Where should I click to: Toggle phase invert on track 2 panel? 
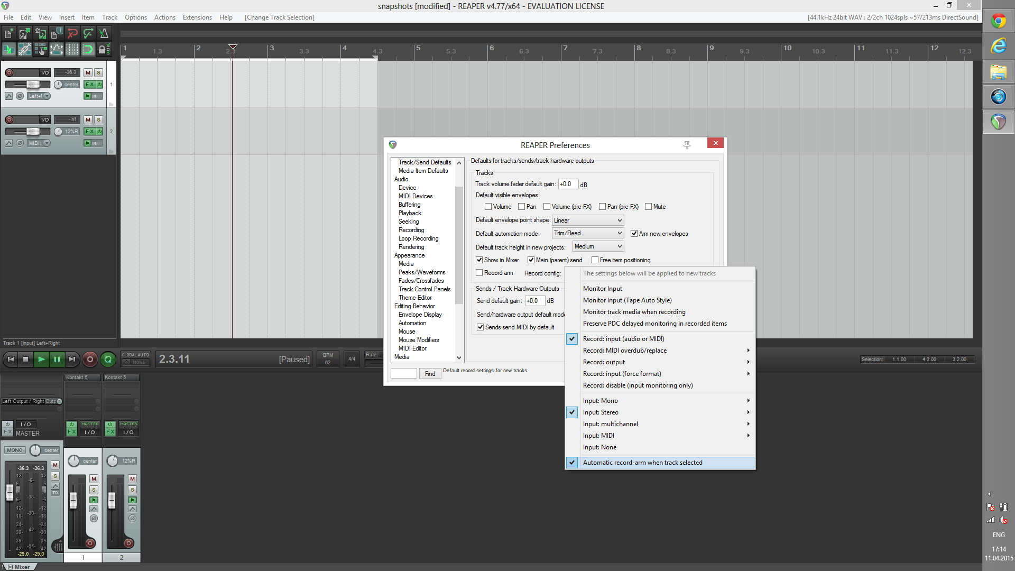click(x=20, y=143)
